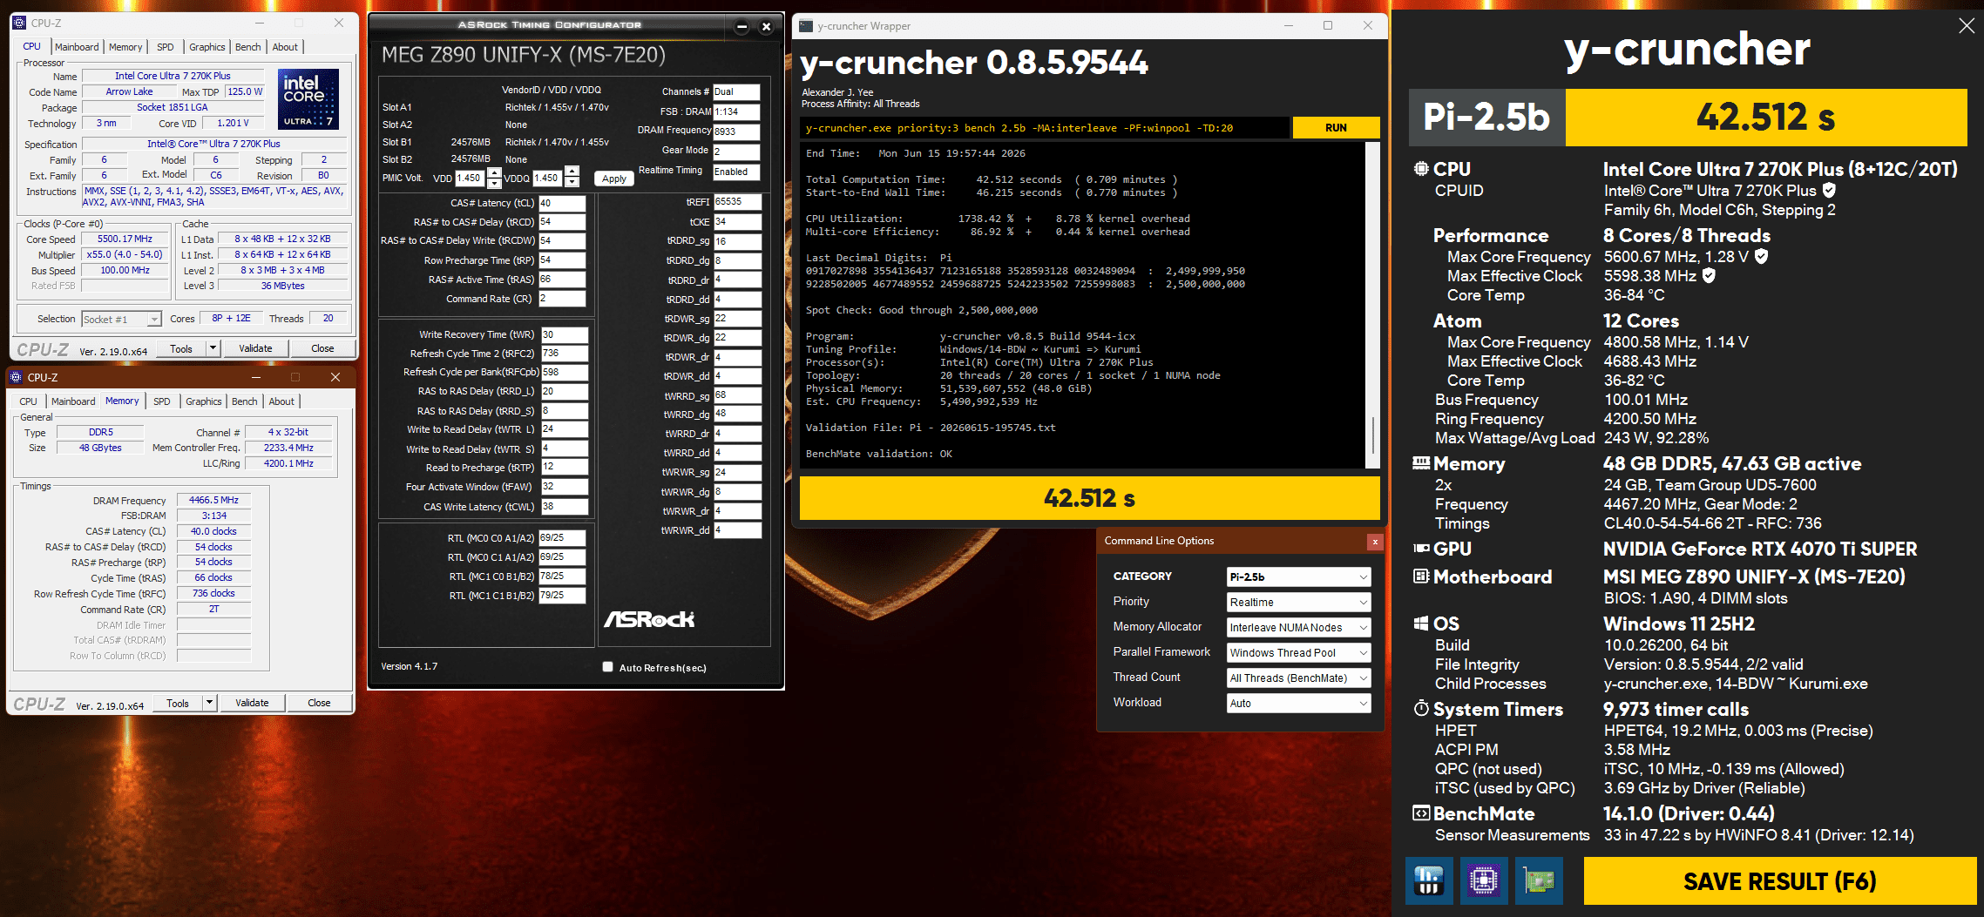Open the About tab in the lower CPU-Z window
Viewport: 1984px width, 917px height.
click(x=281, y=401)
